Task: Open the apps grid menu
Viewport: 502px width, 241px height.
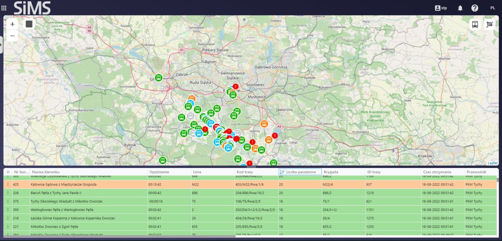Action: point(4,8)
